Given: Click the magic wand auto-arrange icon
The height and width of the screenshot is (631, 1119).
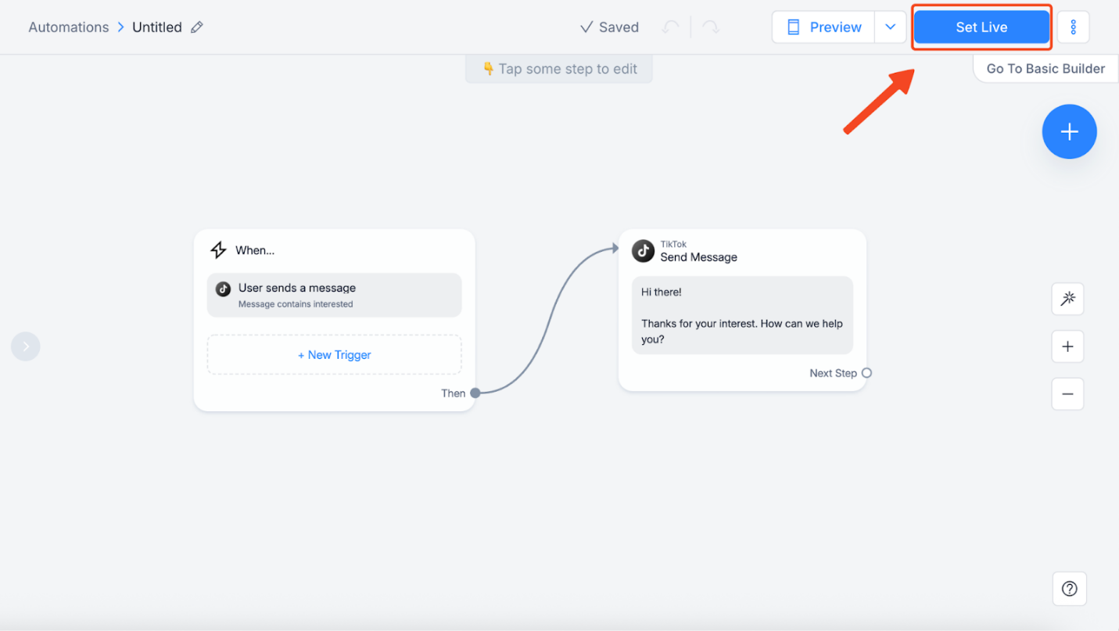Looking at the screenshot, I should [x=1067, y=299].
